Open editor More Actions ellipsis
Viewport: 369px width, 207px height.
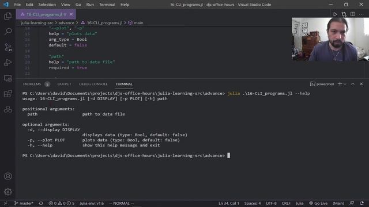click(362, 14)
